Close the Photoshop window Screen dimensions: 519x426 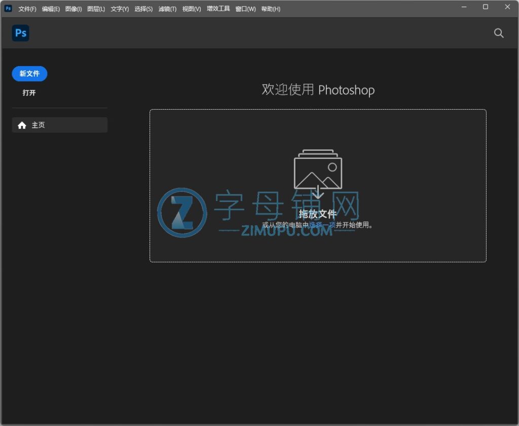[x=507, y=7]
